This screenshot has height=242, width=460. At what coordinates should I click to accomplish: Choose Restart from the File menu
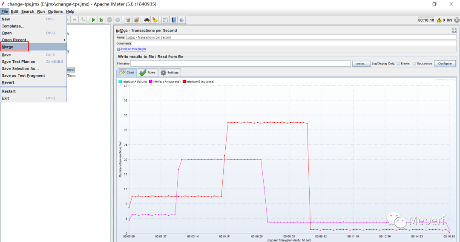click(34, 91)
